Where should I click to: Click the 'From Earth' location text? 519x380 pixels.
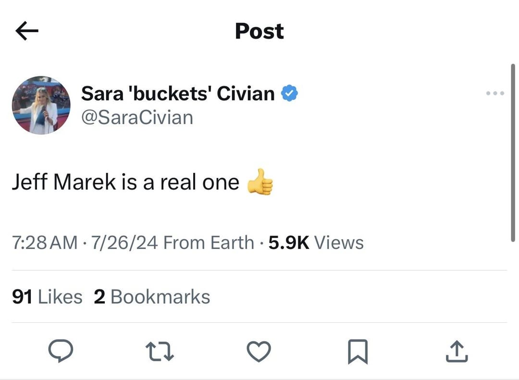[209, 243]
